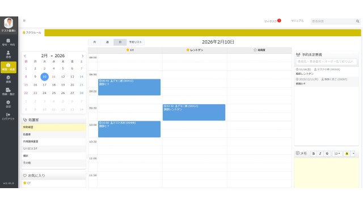Open the highlight color dropdown arrow
Image resolution: width=363 pixels, height=204 pixels.
[353, 154]
